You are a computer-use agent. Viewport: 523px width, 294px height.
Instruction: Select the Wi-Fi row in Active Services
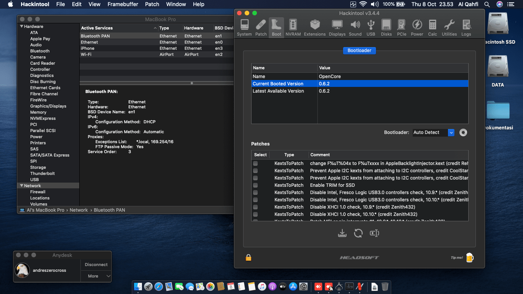115,54
